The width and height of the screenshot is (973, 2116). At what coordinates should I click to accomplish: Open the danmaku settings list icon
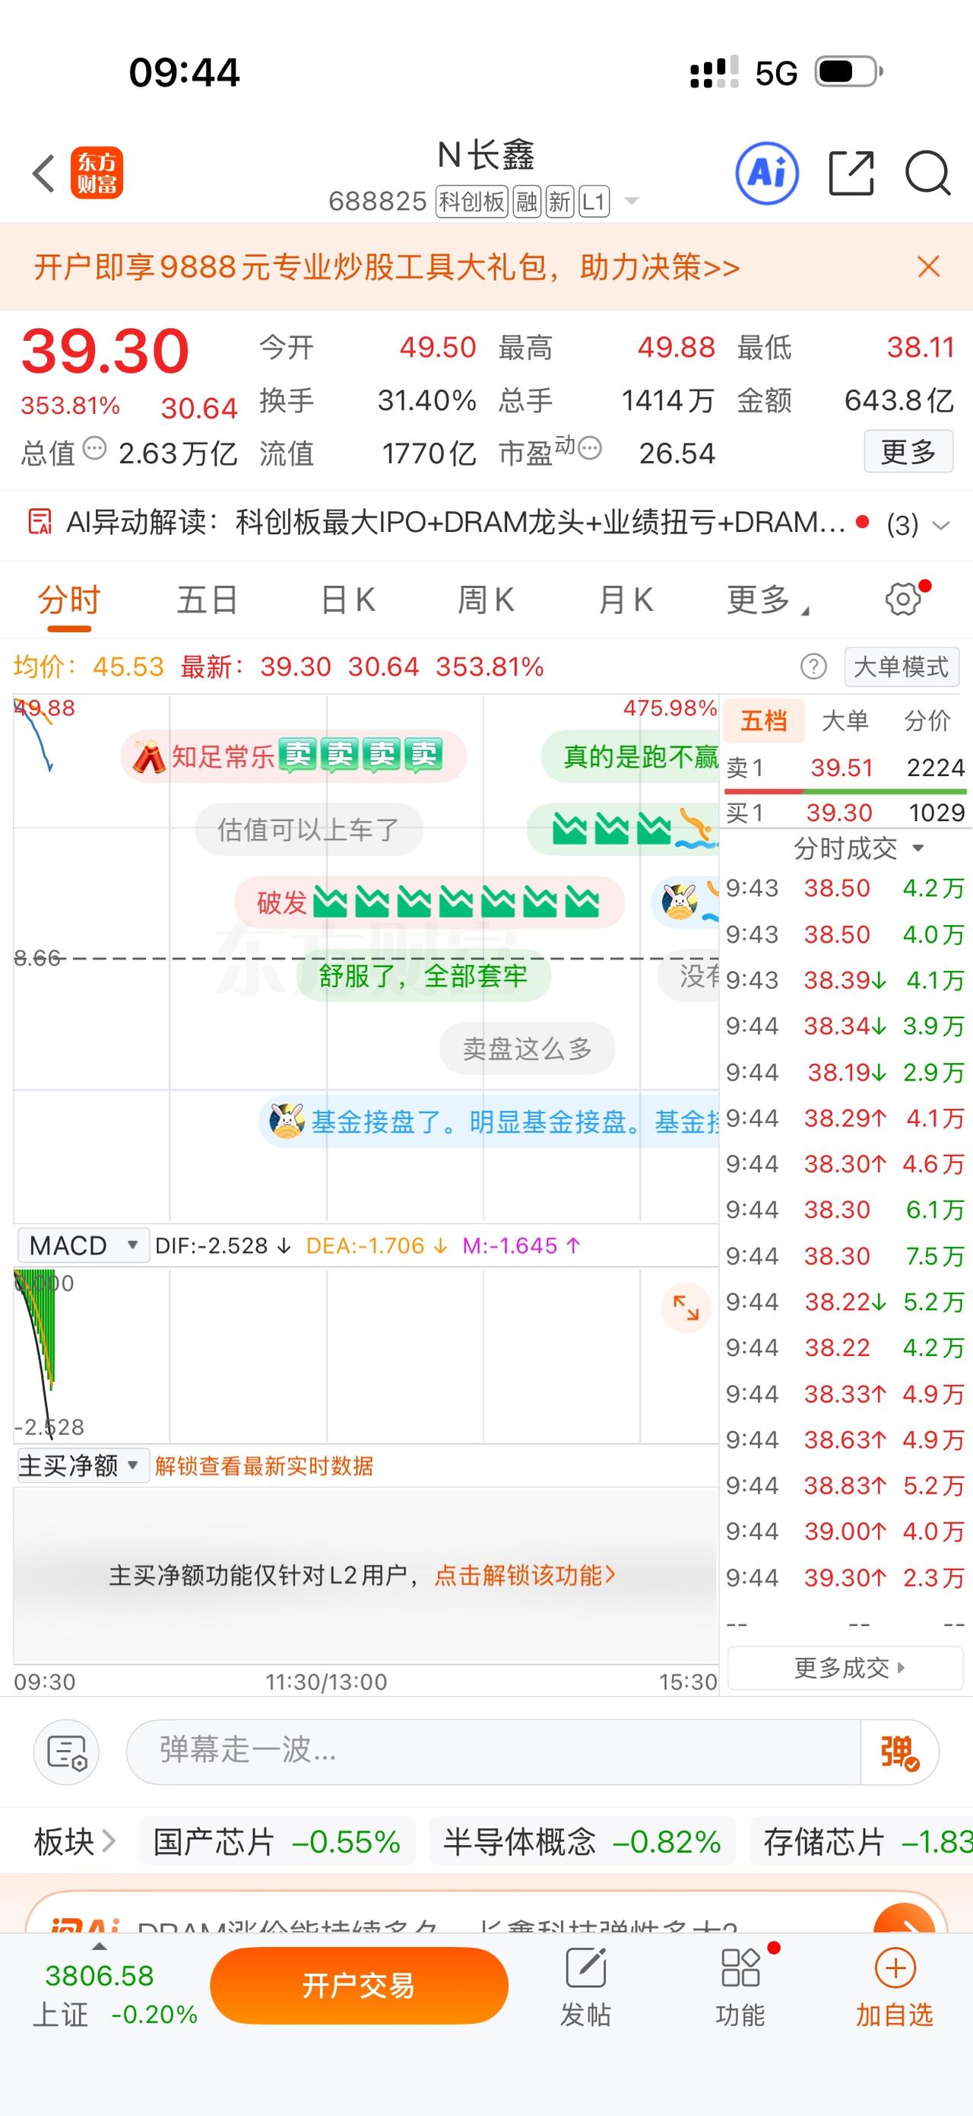66,1752
